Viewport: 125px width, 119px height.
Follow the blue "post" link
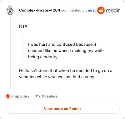(x=92, y=10)
